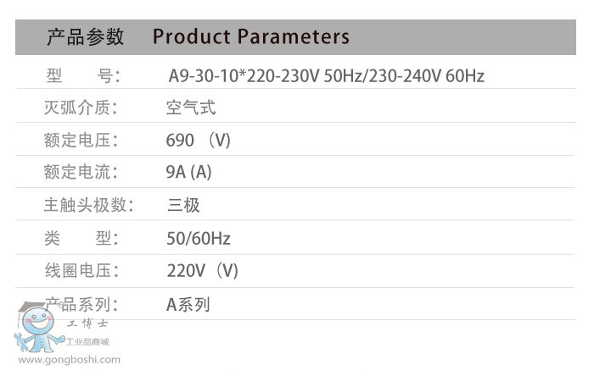Click the 型号 row label
This screenshot has width=611, height=376.
pyautogui.click(x=81, y=76)
